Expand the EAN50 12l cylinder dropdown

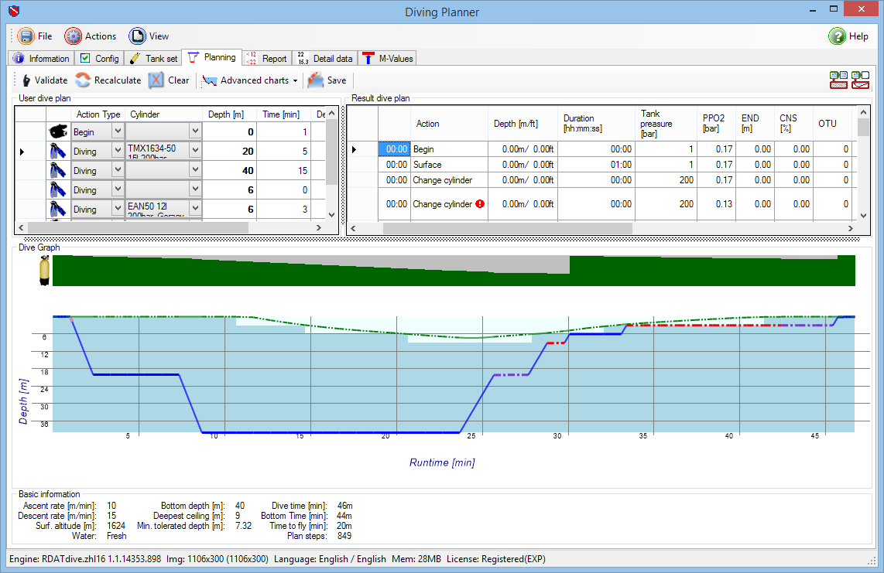point(195,210)
